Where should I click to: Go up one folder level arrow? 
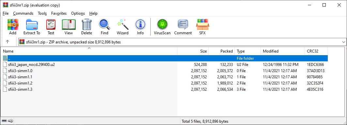(x=7, y=42)
